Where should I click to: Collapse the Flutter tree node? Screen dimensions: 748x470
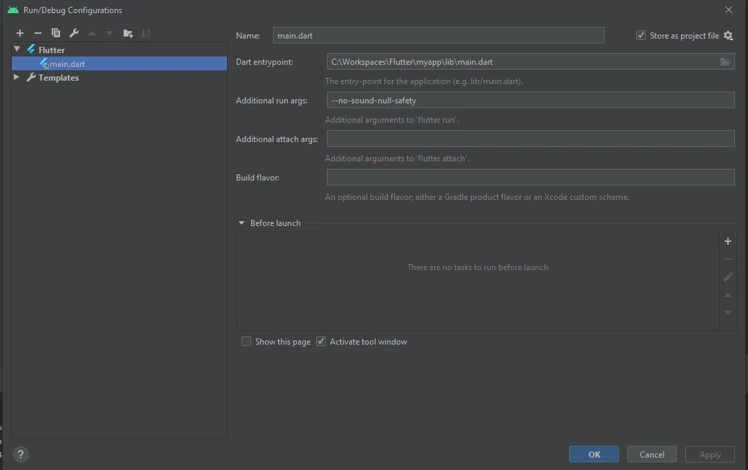tap(17, 49)
